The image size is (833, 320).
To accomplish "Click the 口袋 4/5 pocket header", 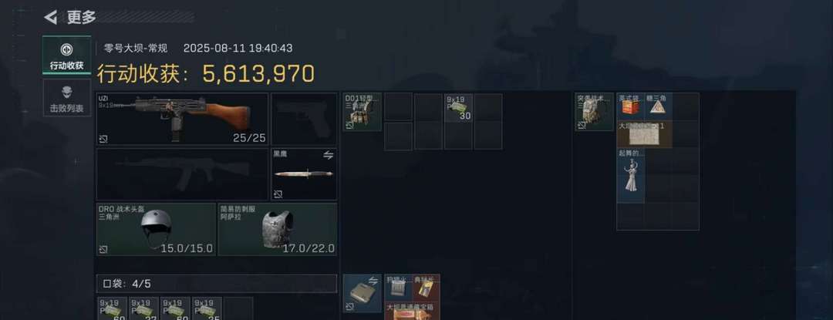I will pyautogui.click(x=216, y=284).
